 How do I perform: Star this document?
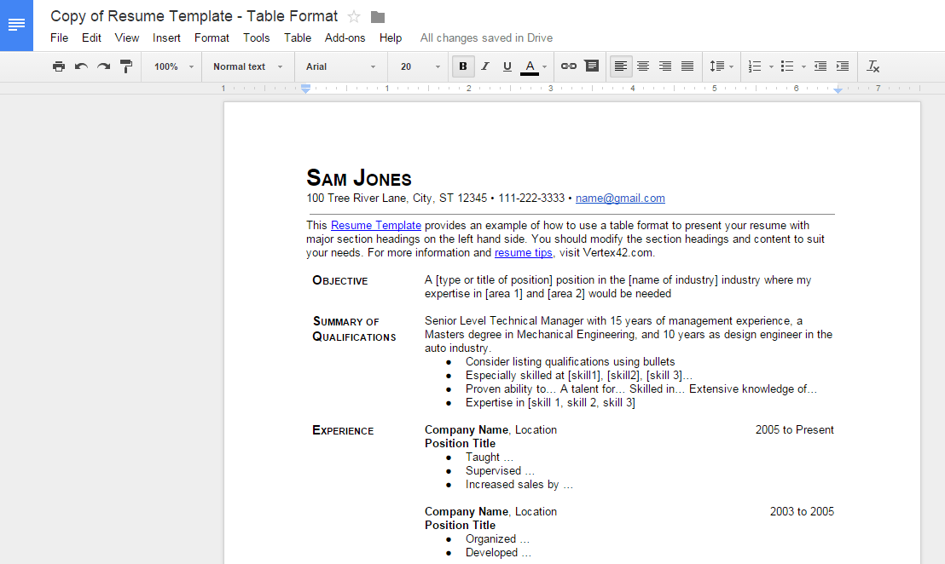[354, 17]
